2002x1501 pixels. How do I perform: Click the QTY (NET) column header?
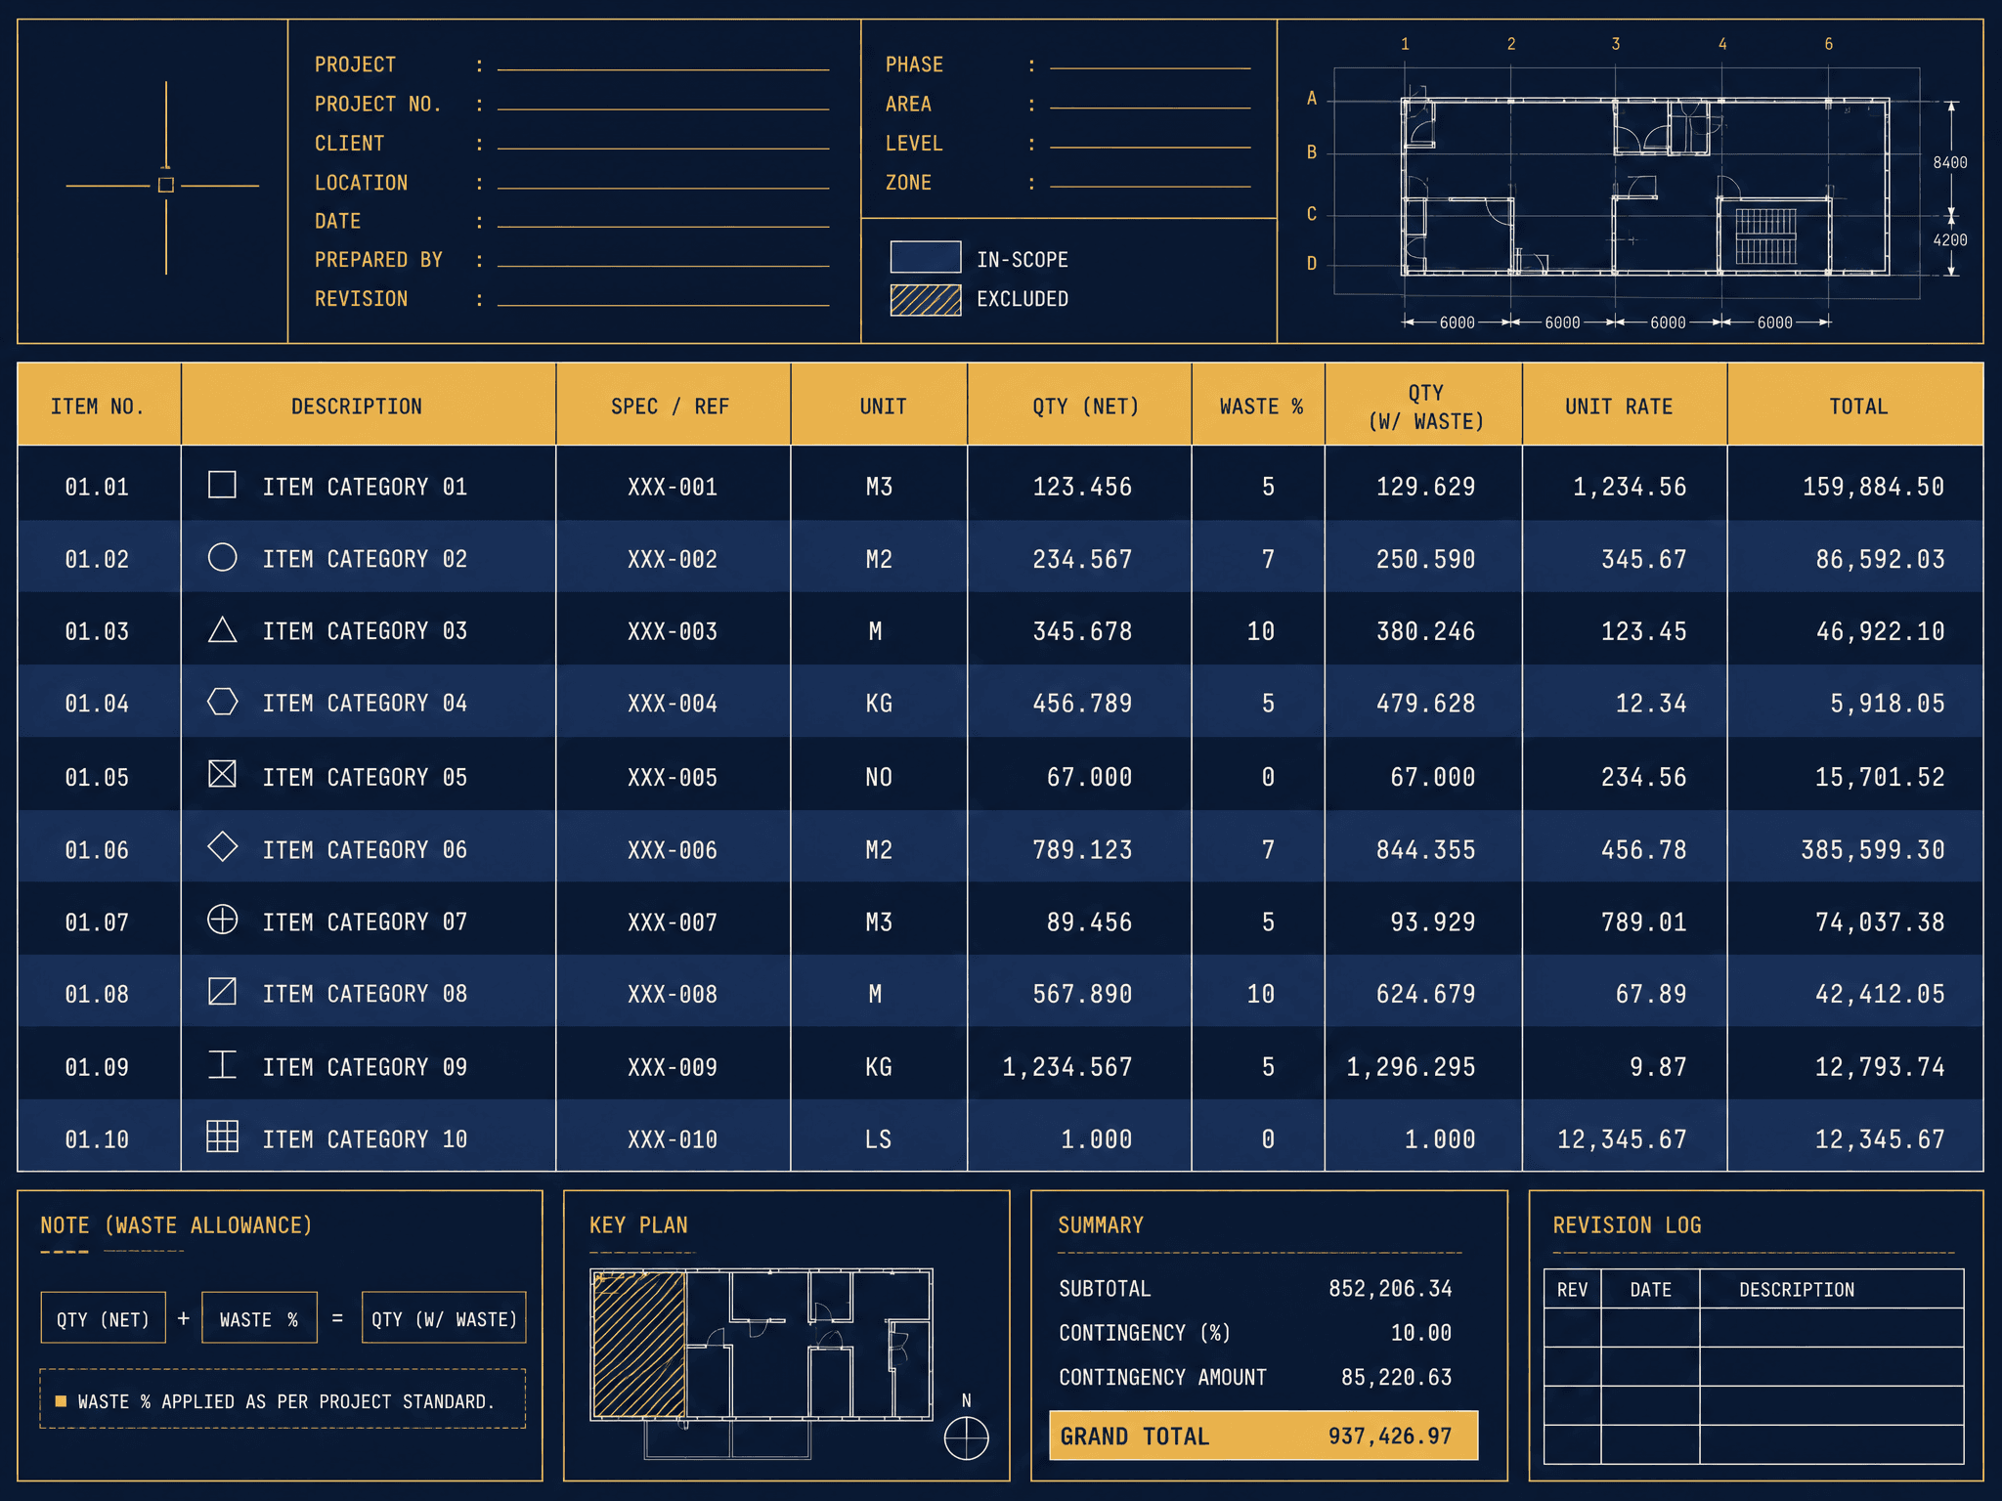pos(1079,406)
